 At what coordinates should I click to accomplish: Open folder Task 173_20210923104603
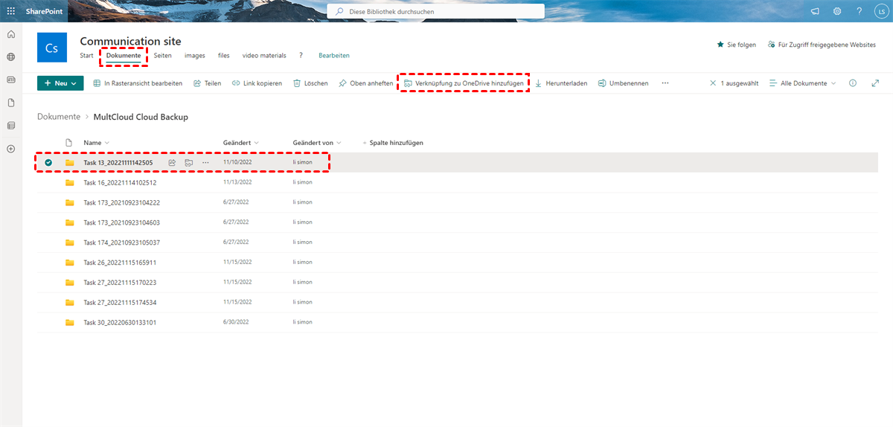coord(121,222)
